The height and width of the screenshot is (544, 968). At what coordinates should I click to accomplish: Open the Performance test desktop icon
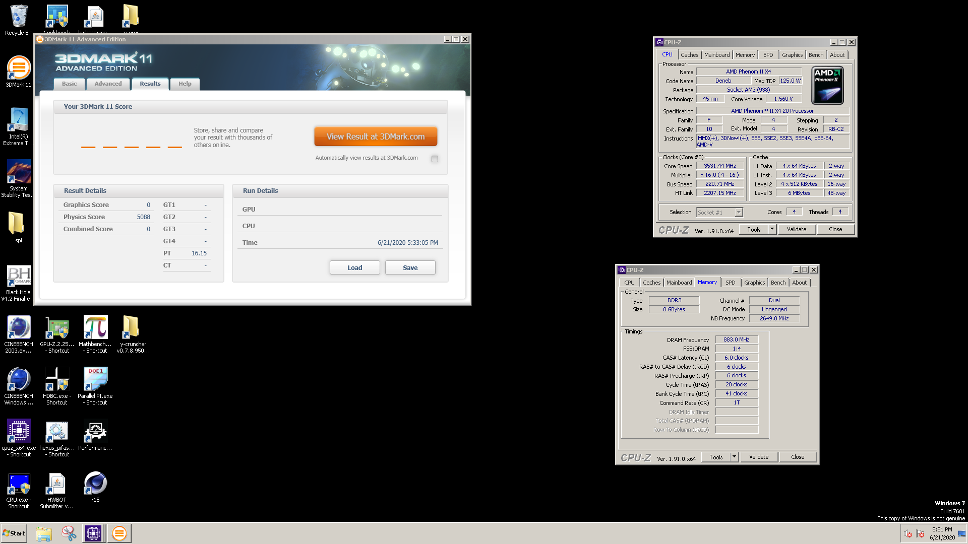(x=95, y=435)
